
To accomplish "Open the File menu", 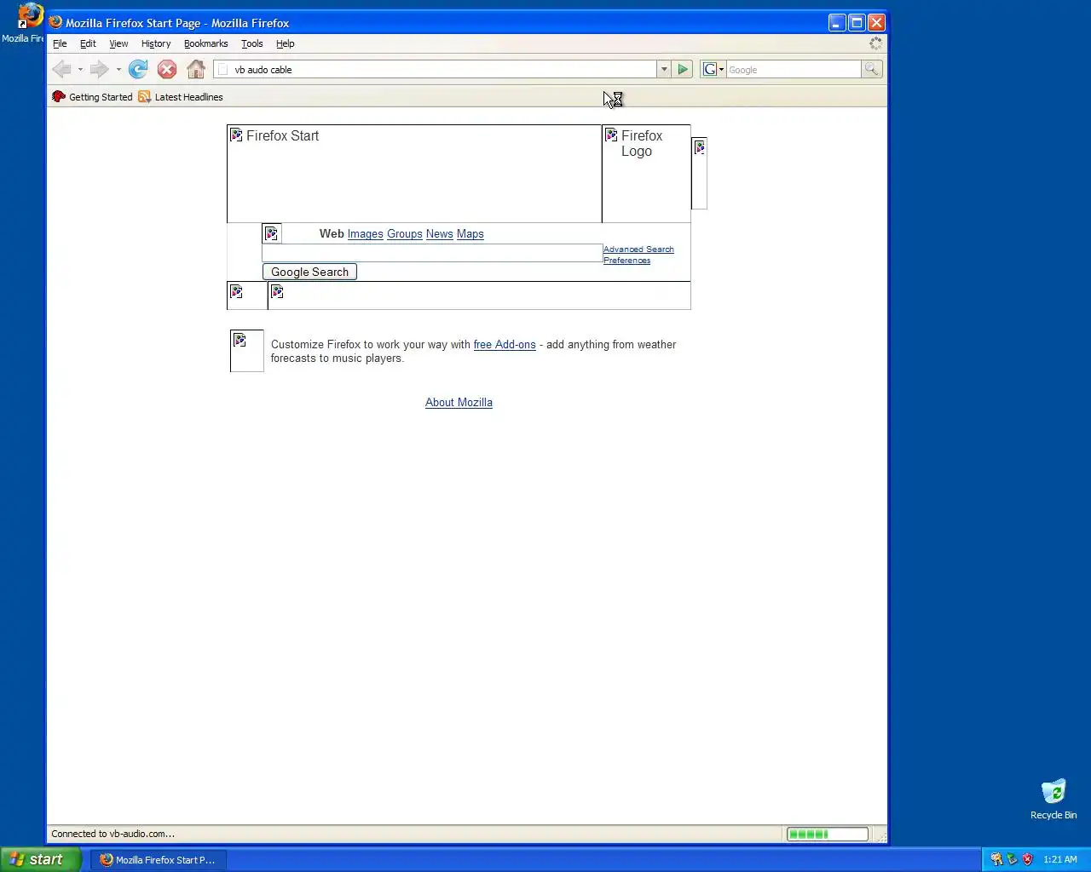I will [x=60, y=43].
